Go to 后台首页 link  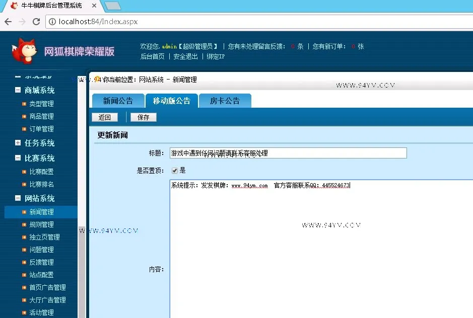(152, 57)
